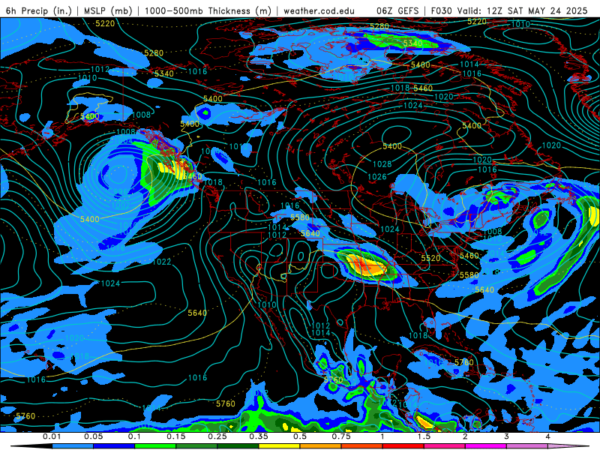Select the orange 0.5–0.75 legend swatch
Screen dimensions: 600x450
(x=321, y=446)
